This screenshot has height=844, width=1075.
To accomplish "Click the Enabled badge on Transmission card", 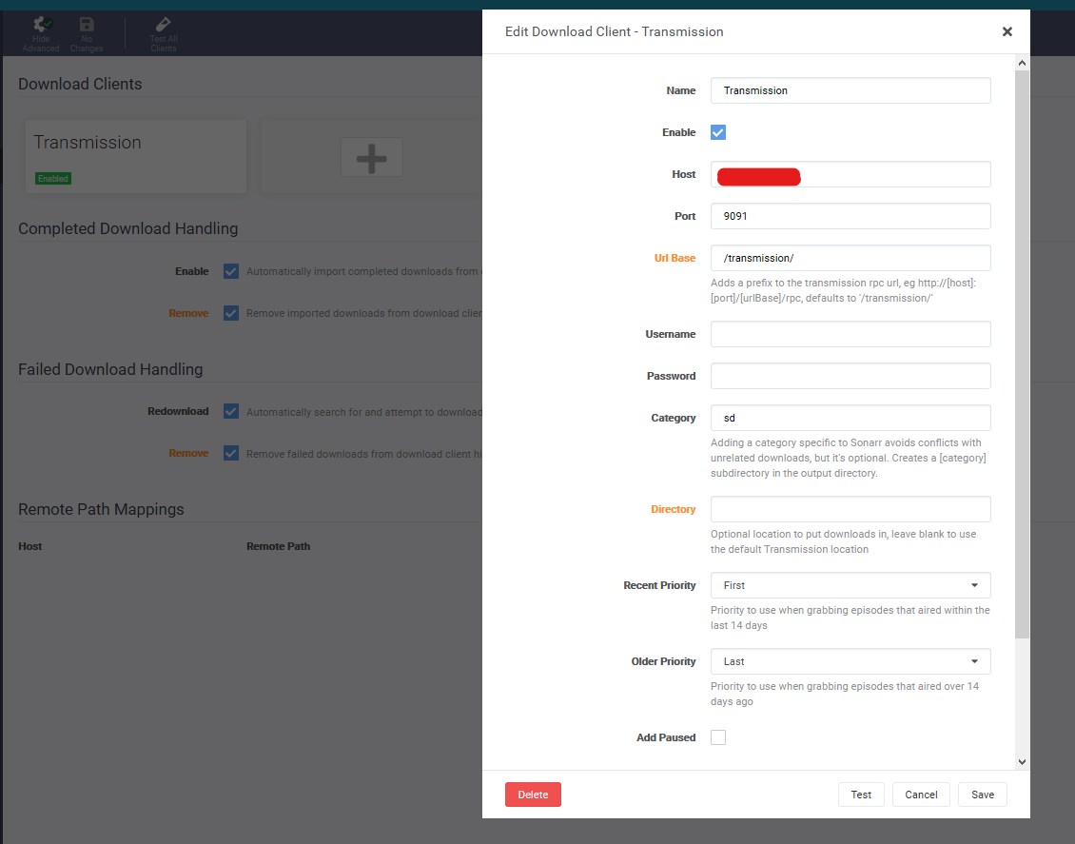I will point(52,178).
